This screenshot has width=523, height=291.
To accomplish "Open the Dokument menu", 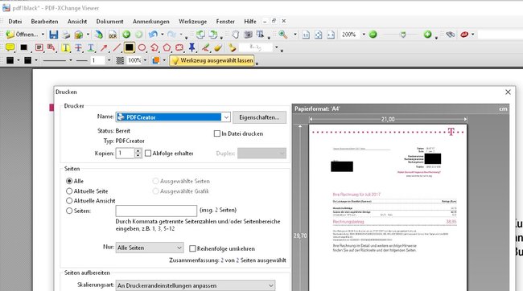I will (109, 22).
